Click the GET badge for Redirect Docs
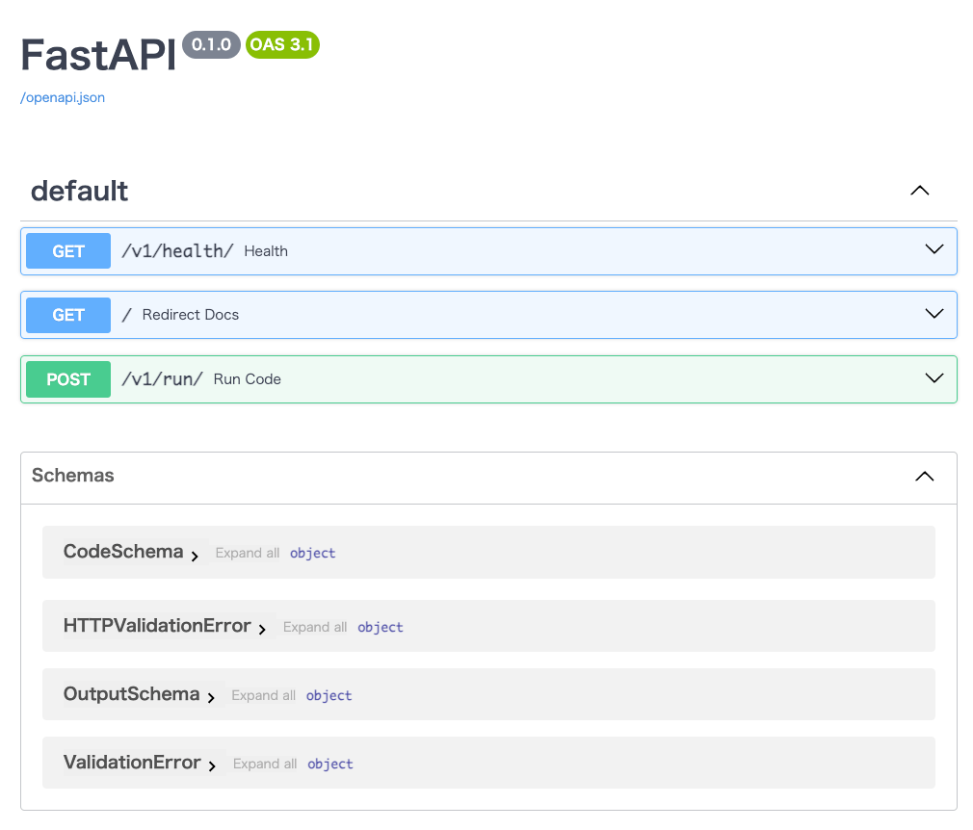 pos(68,315)
